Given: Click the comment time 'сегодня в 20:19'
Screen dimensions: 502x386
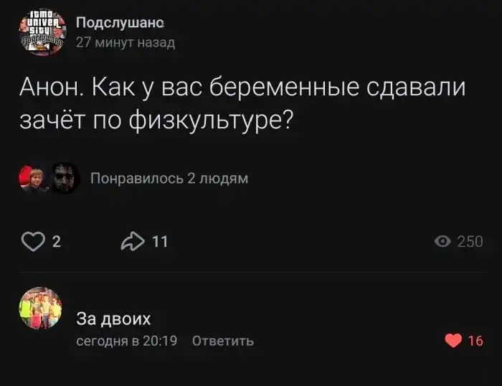Looking at the screenshot, I should pyautogui.click(x=127, y=341).
